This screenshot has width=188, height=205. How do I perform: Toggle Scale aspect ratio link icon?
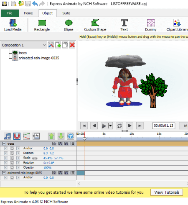point(35,158)
